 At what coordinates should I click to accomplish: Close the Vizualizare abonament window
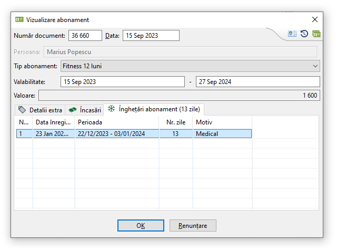(315, 19)
